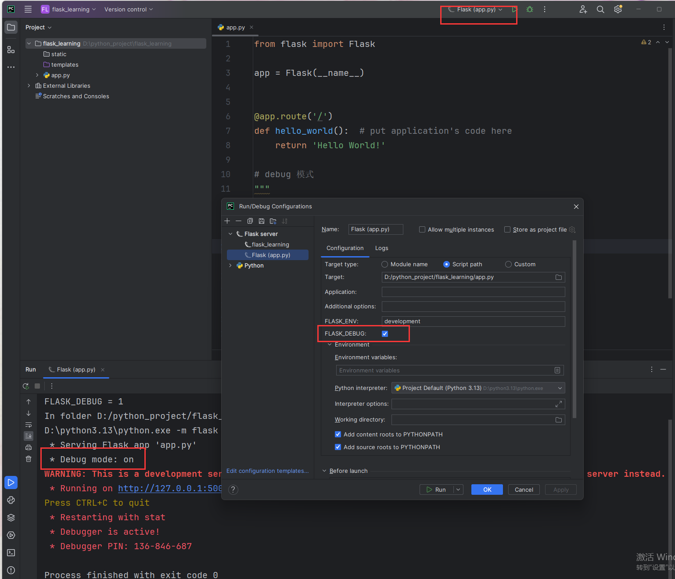Screen dimensions: 675x579
Task: Select Flask (app.py) configuration in dialog list
Action: click(268, 255)
